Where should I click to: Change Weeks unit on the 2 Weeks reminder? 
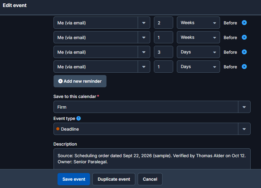[x=198, y=23]
